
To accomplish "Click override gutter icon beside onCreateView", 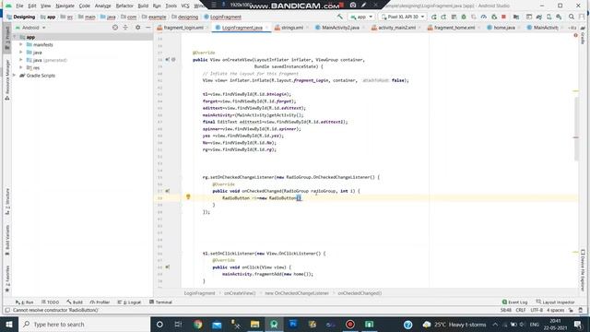I will [168, 59].
